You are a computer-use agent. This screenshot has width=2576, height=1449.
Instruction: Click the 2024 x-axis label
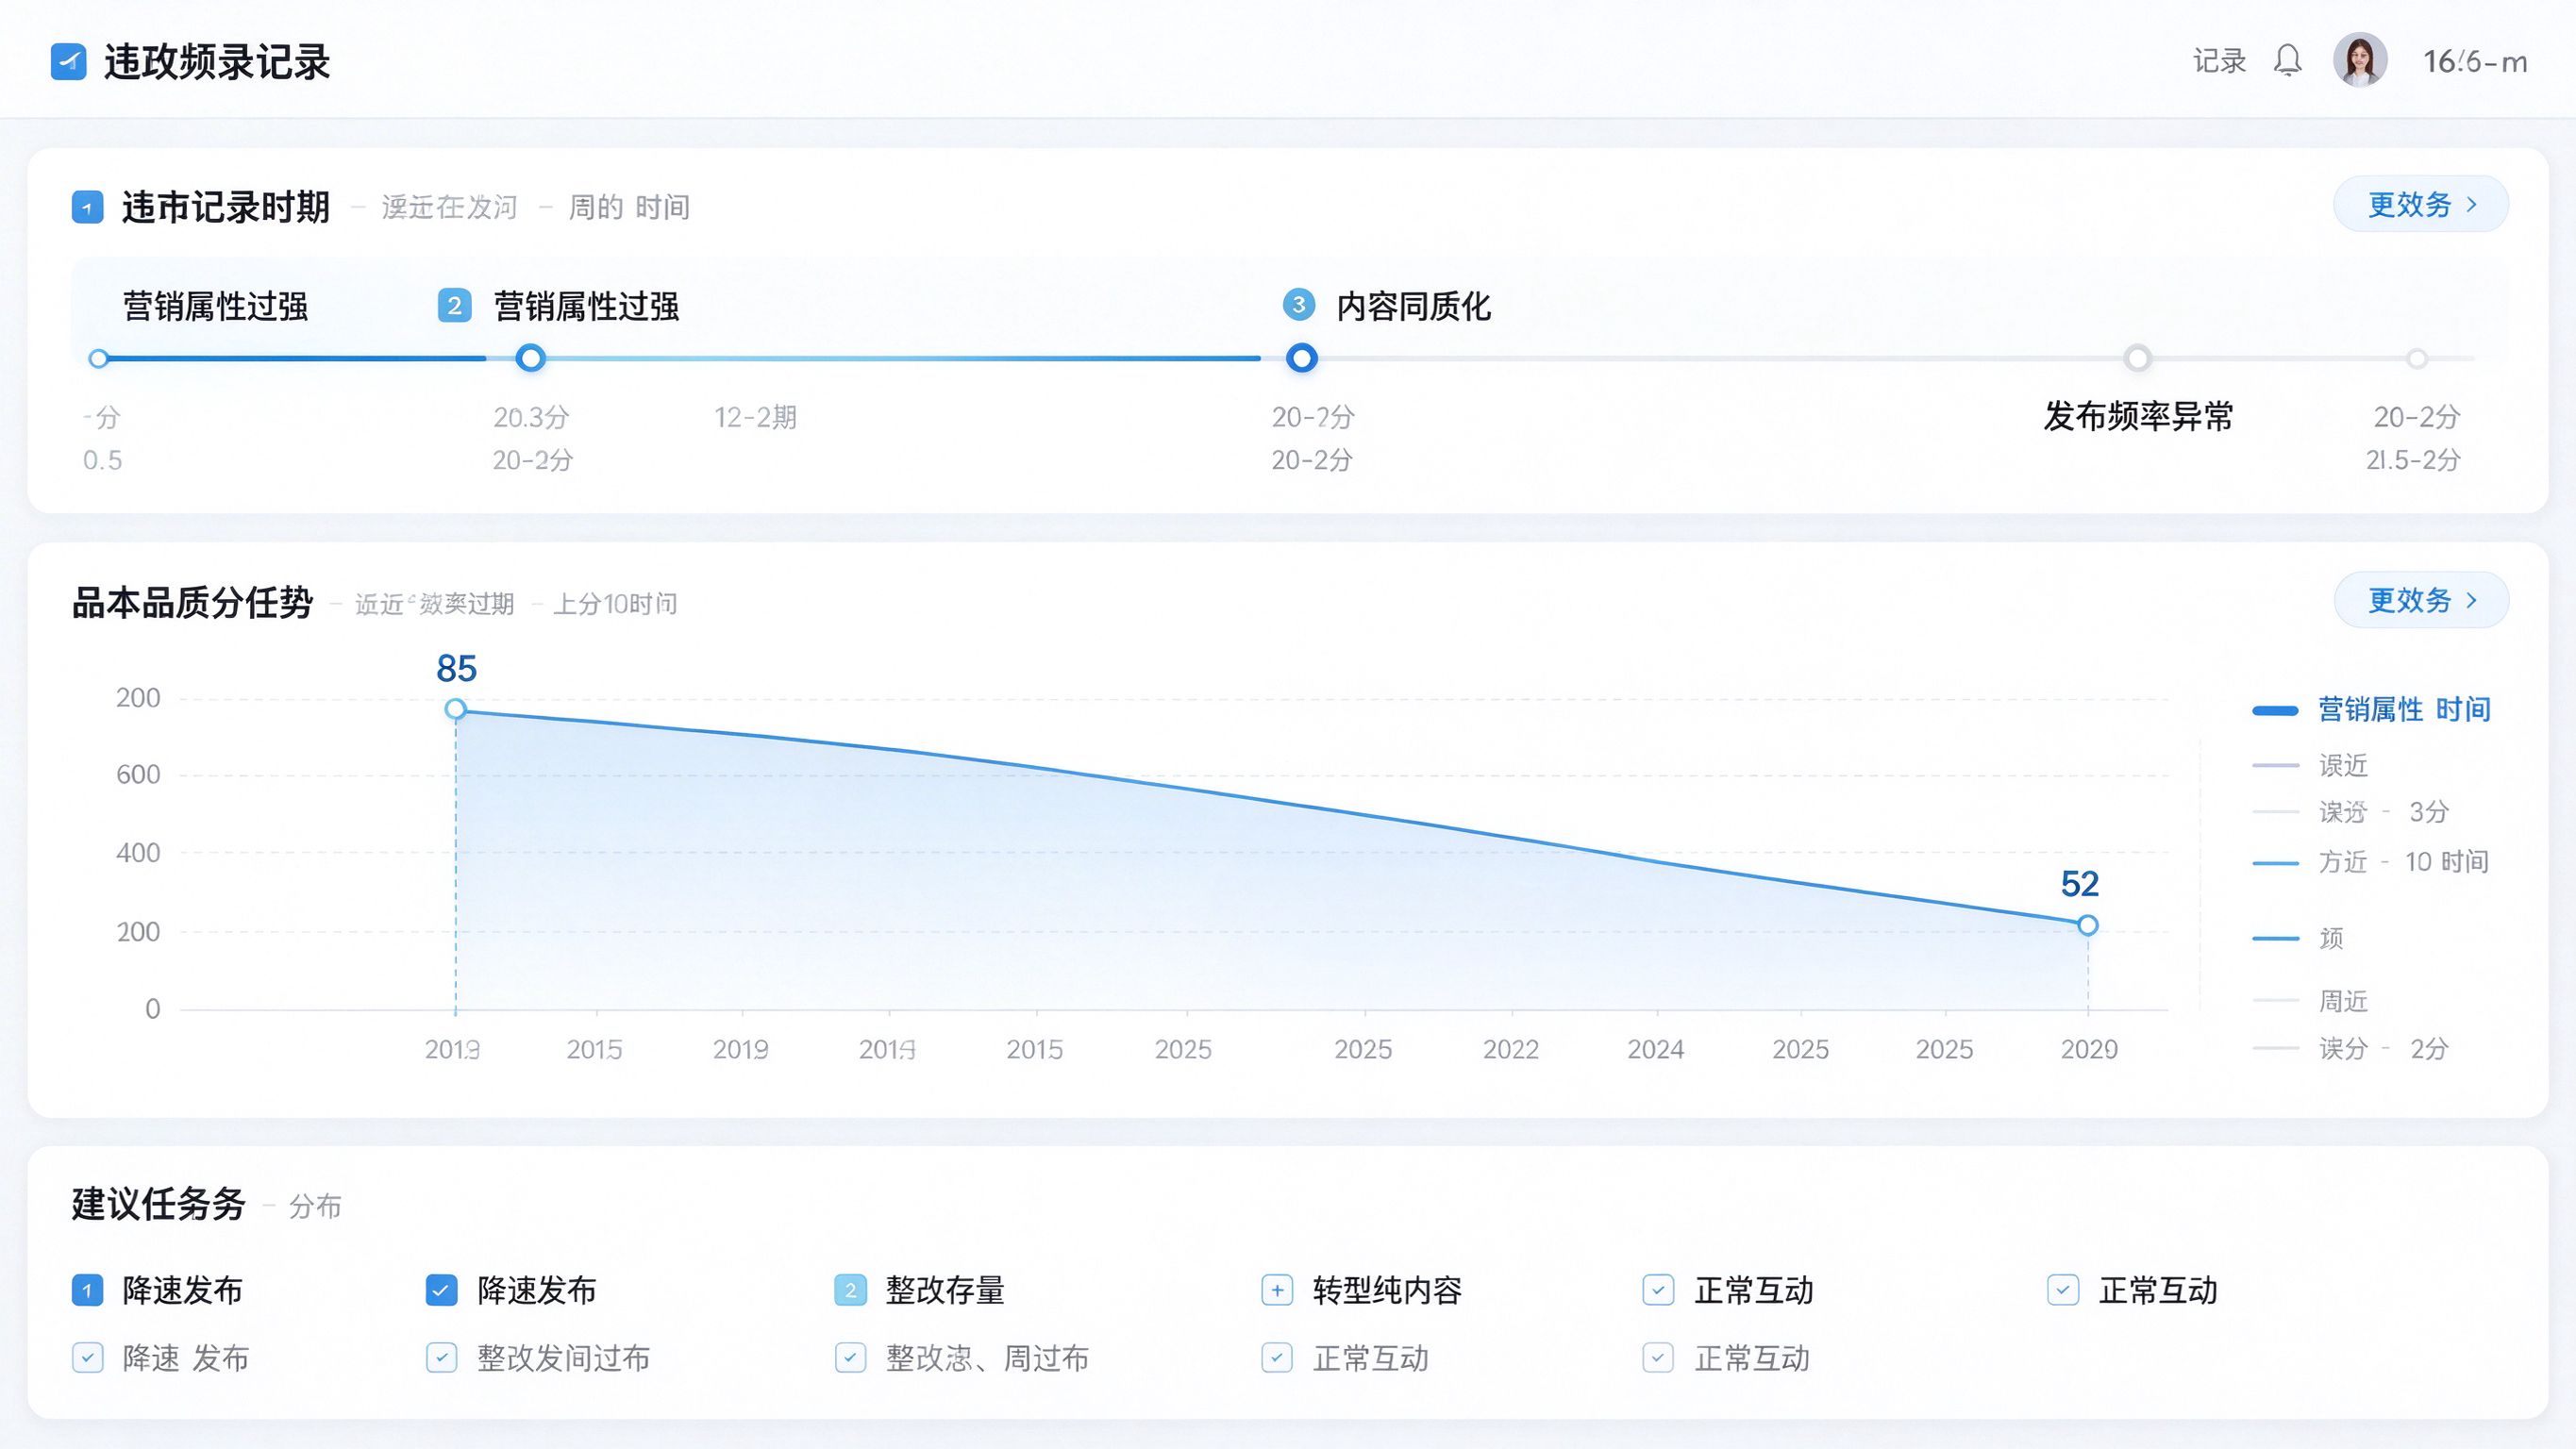click(1655, 1049)
